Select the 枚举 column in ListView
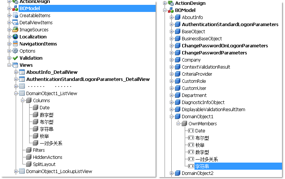Image resolution: width=285 pixels, height=179 pixels. [x=45, y=136]
